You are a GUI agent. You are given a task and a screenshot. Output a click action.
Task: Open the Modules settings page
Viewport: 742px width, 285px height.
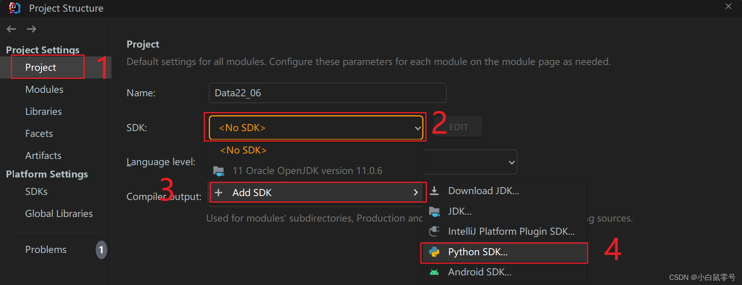(x=44, y=89)
